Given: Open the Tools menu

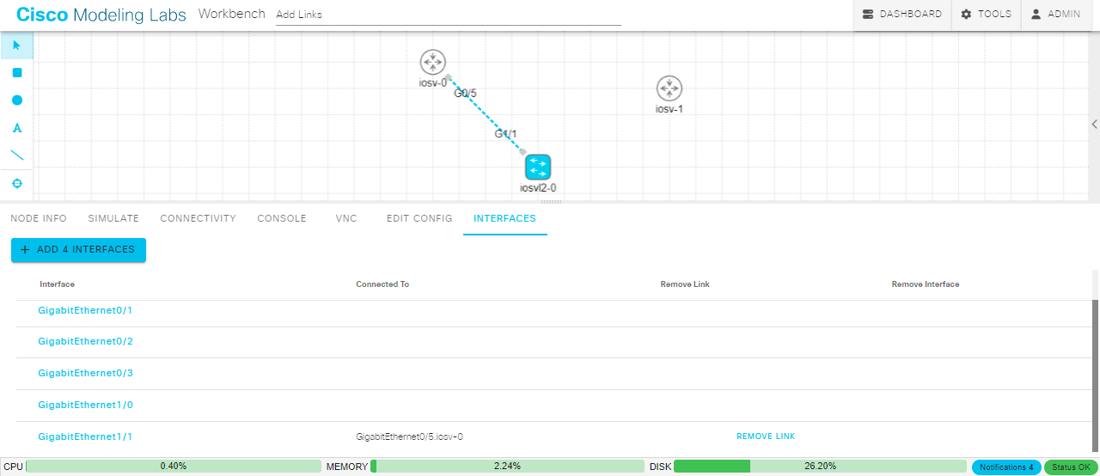Looking at the screenshot, I should click(986, 15).
